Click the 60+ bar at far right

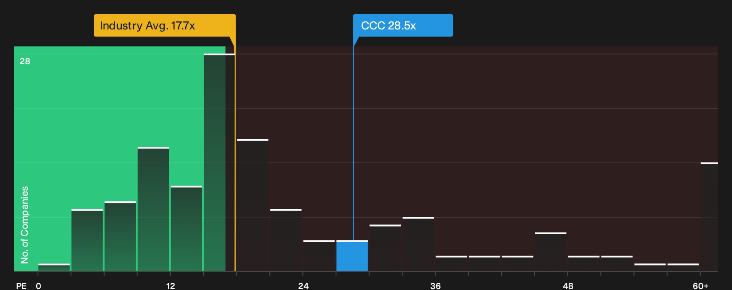point(709,217)
